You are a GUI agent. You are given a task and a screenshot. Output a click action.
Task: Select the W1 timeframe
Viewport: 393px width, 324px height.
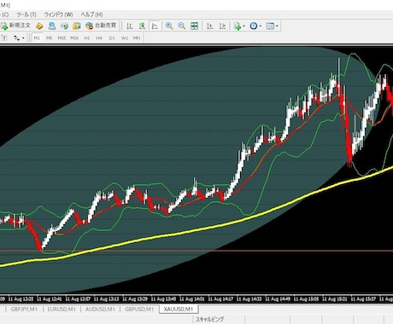tap(125, 38)
